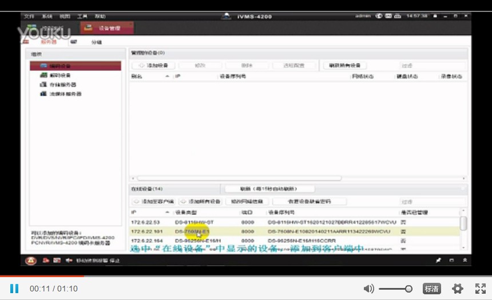Click the 刷新所有设备 button
Image resolution: width=492 pixels, height=300 pixels.
(344, 65)
